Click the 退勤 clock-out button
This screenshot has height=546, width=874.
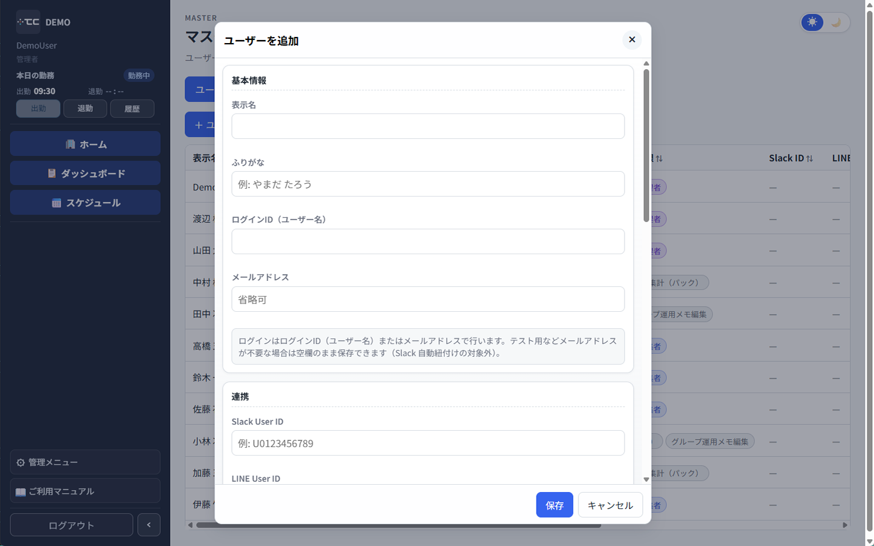[x=85, y=109]
